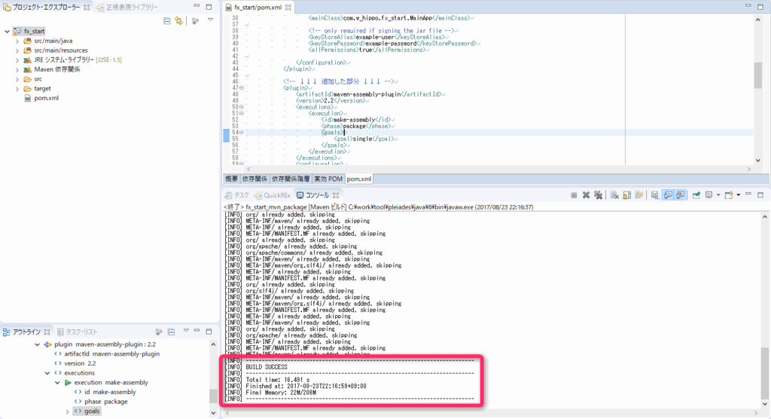Expand the Maven 依存関係 node
The height and width of the screenshot is (419, 771).
tap(17, 69)
